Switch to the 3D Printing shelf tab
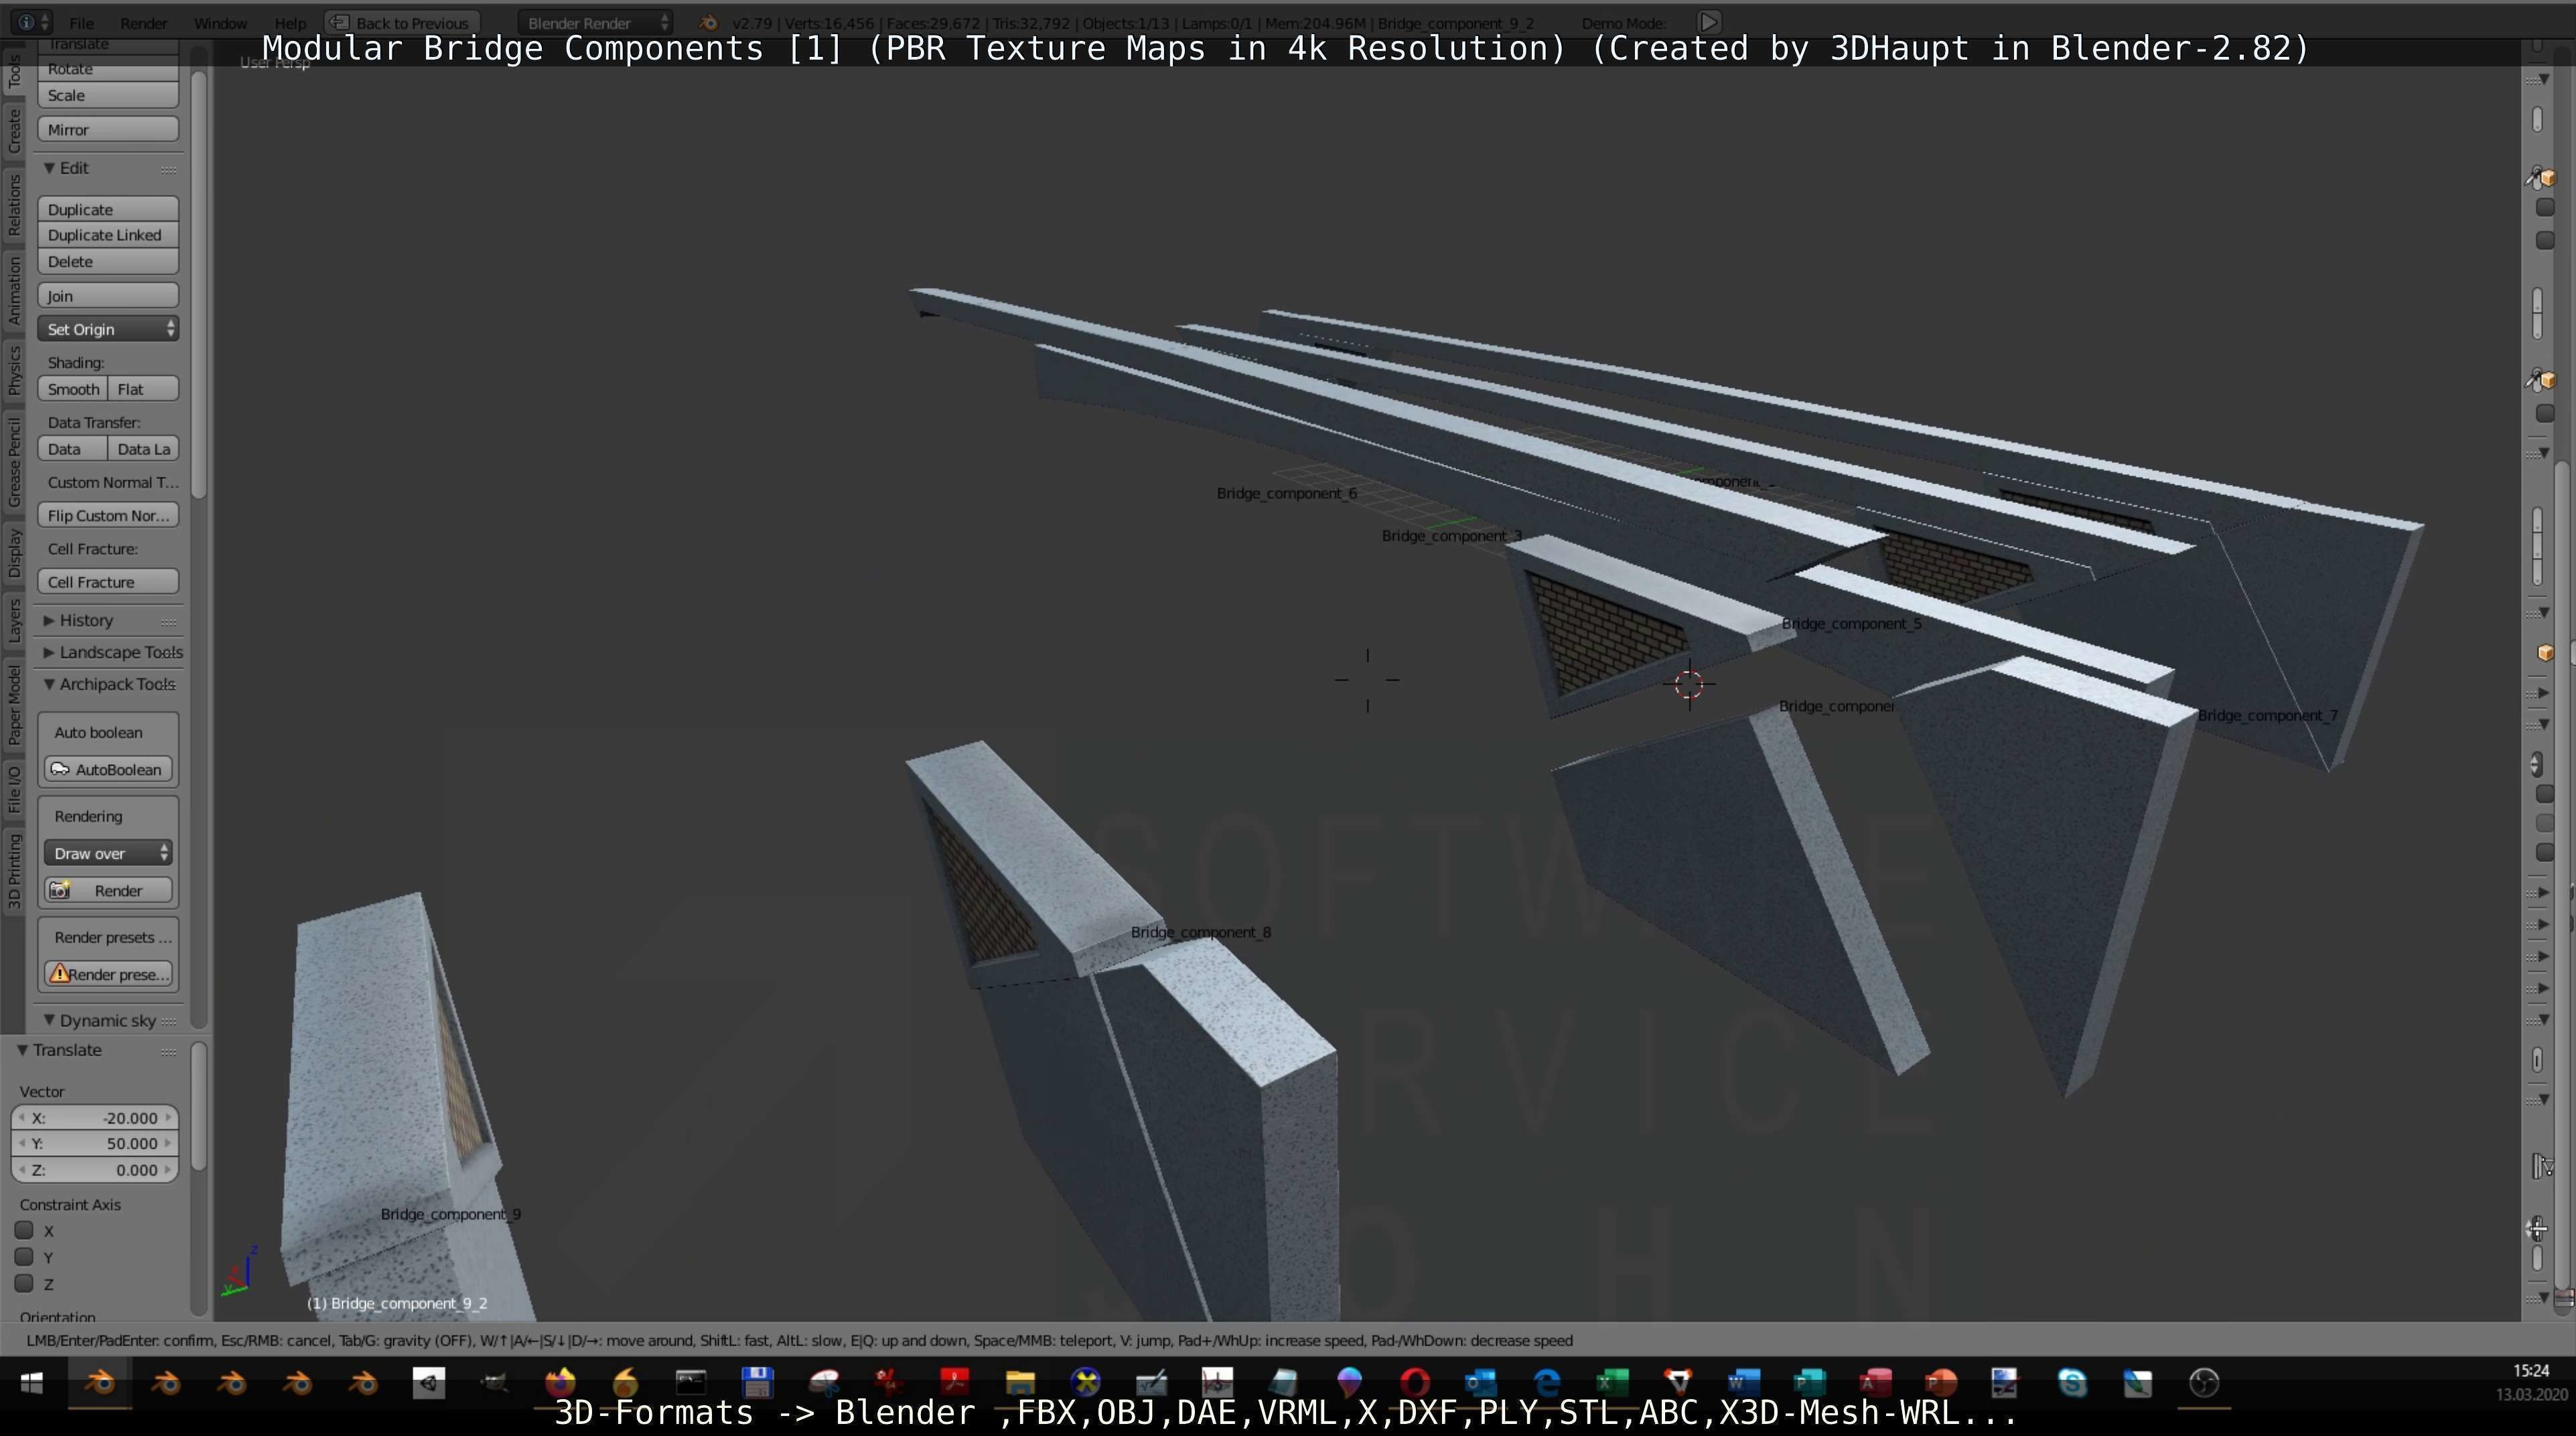 [14, 870]
